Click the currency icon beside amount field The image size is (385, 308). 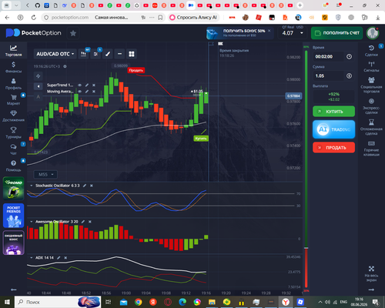[349, 76]
